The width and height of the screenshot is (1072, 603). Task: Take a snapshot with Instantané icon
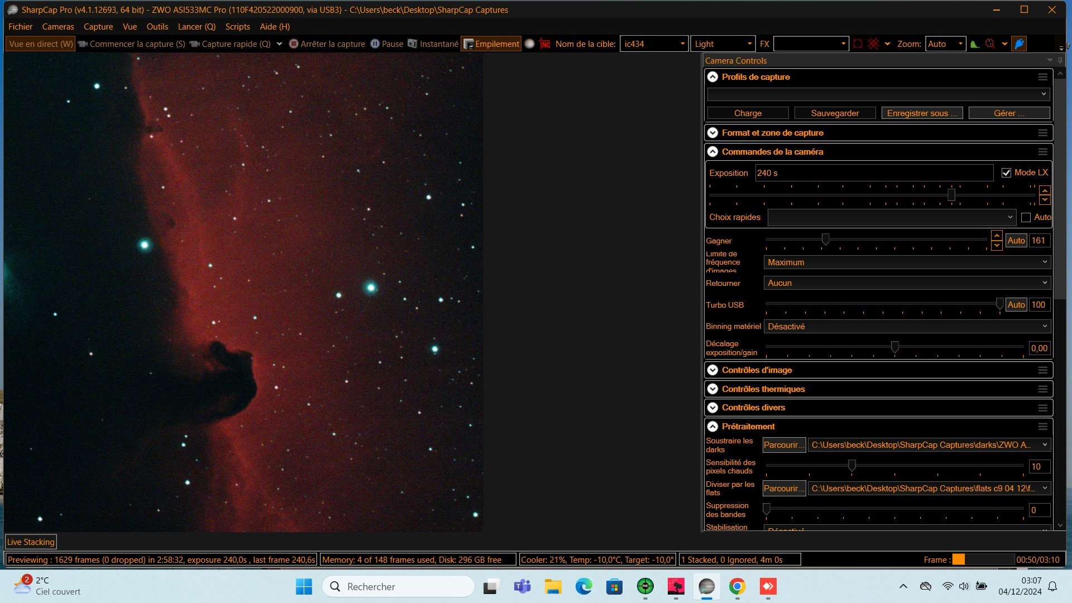click(412, 44)
